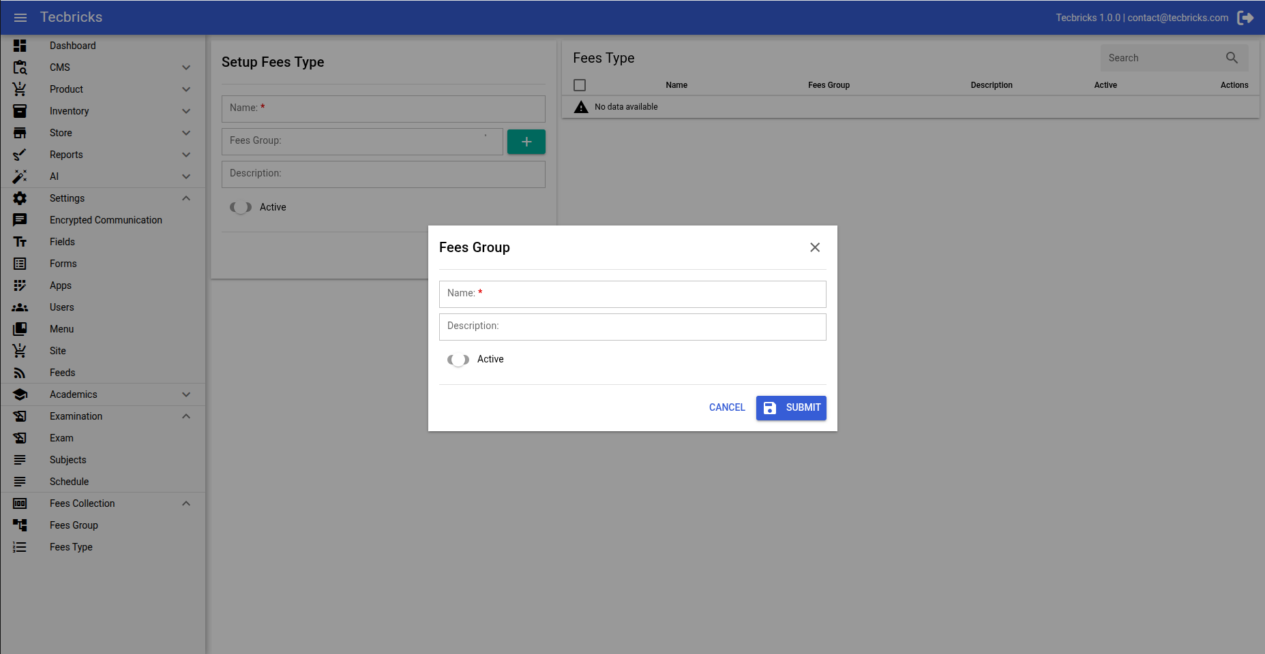The width and height of the screenshot is (1265, 654).
Task: Expand the Product menu chevron
Action: coord(186,89)
